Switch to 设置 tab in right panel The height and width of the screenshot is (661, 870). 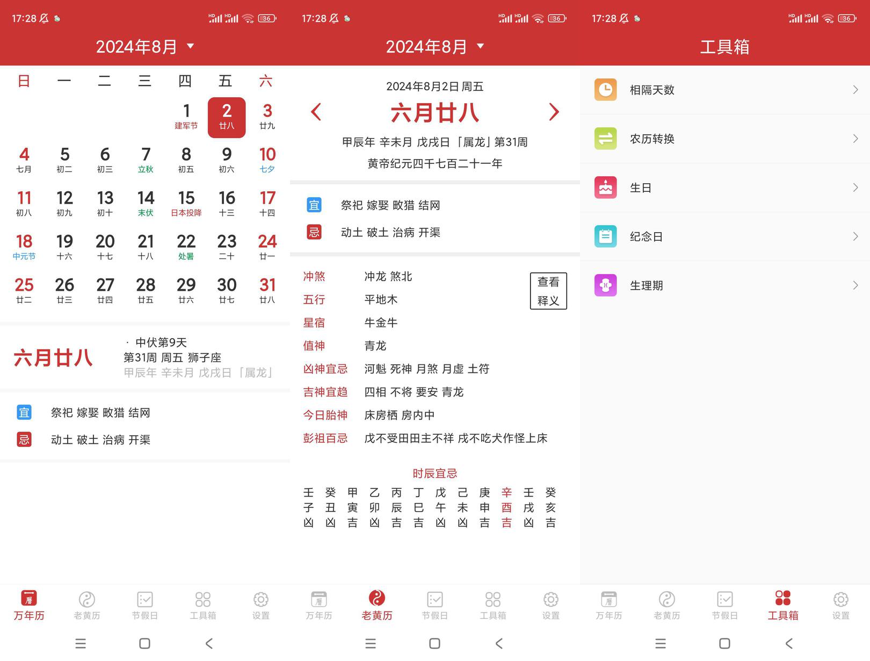pyautogui.click(x=841, y=605)
